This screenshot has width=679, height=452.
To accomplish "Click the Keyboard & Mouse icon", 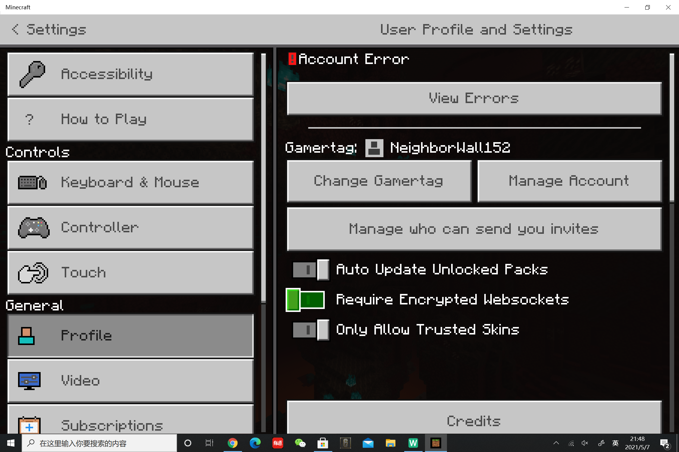I will [x=32, y=182].
